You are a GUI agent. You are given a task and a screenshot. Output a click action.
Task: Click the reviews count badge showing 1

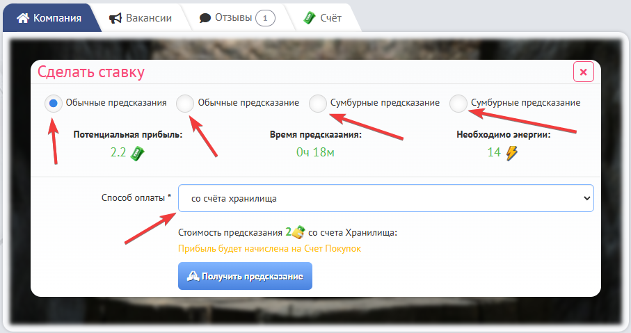tap(265, 18)
